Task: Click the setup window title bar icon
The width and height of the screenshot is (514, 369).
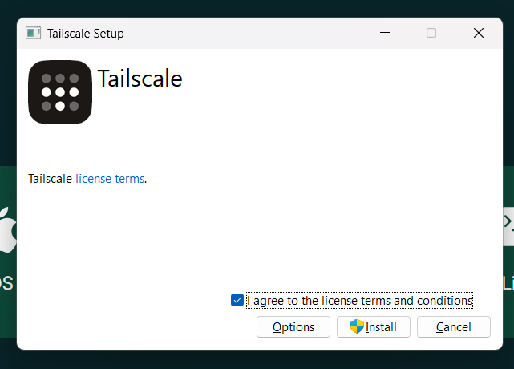Action: (x=34, y=33)
